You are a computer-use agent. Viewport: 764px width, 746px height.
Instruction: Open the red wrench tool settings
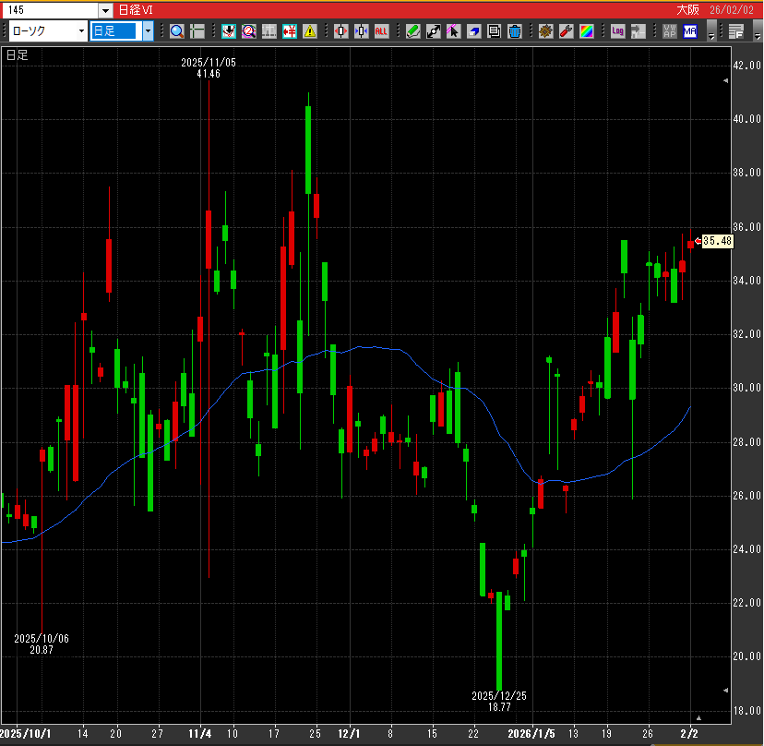567,31
